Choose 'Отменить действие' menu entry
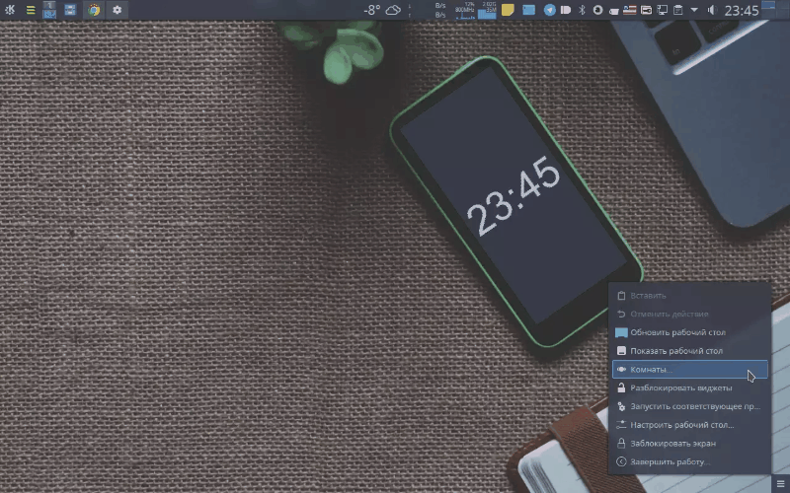 689,314
